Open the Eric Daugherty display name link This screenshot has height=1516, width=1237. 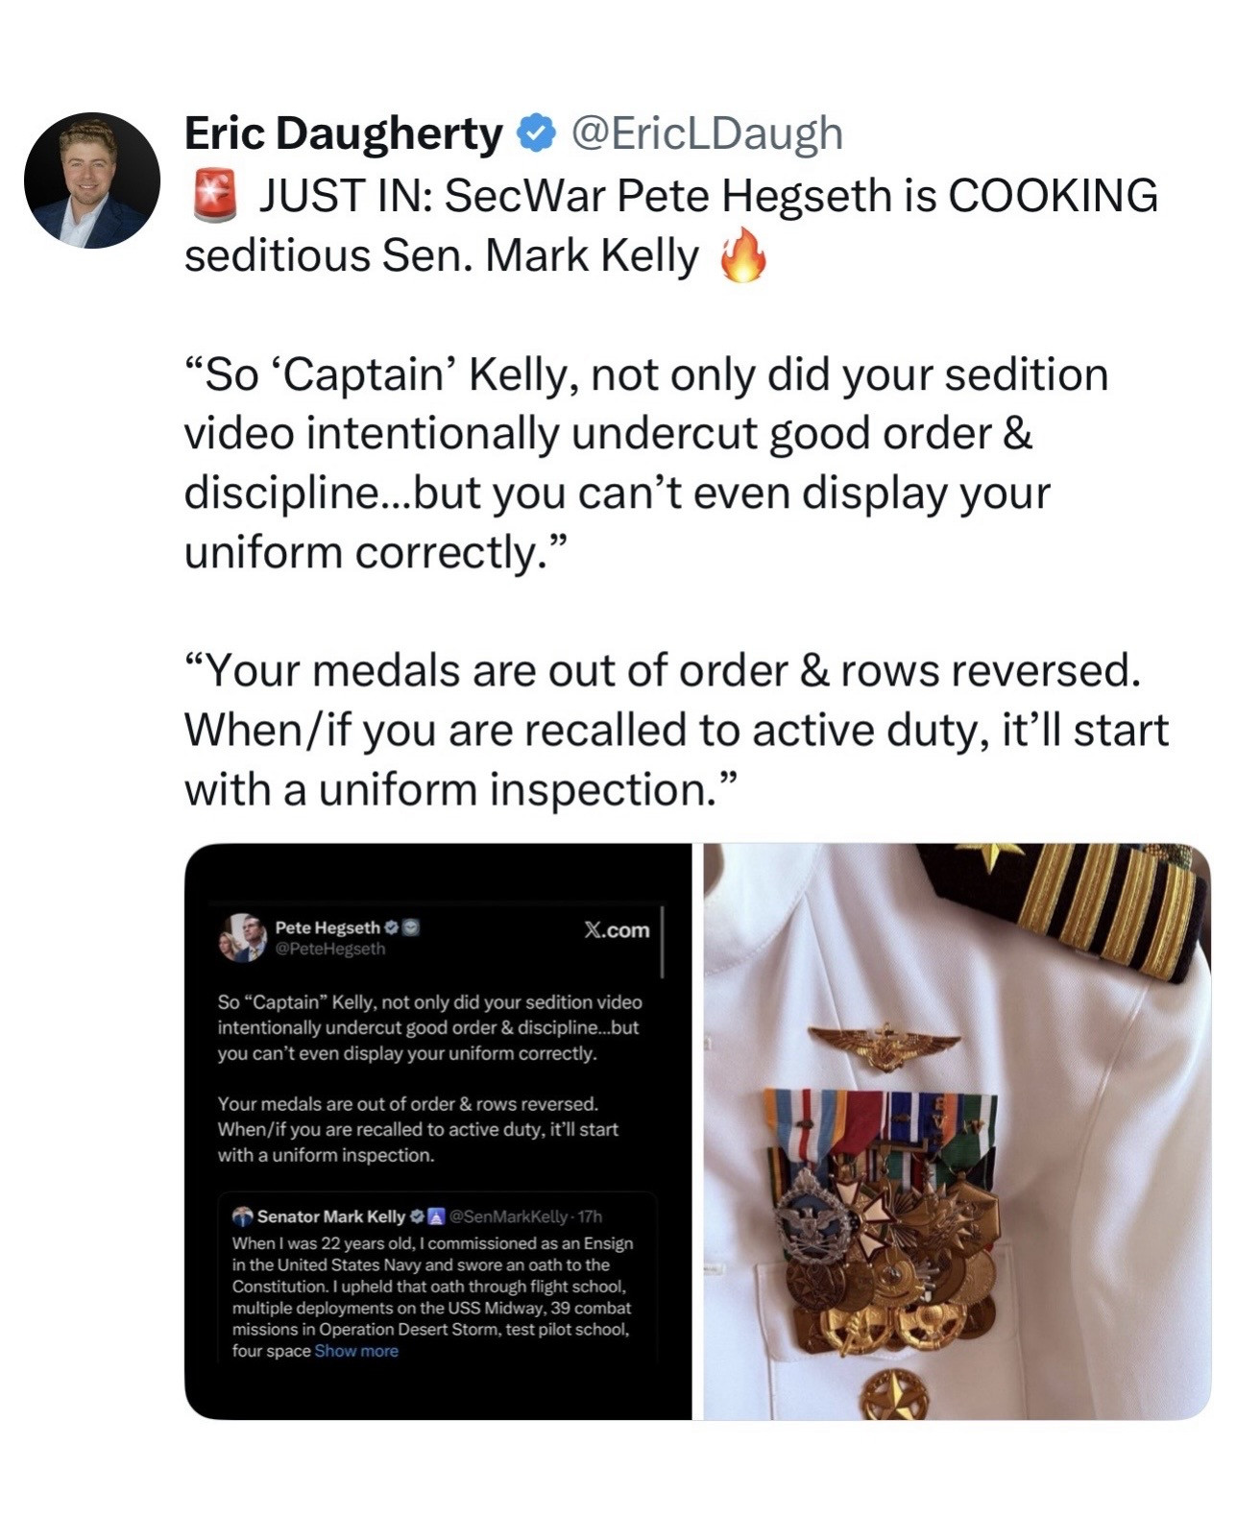click(x=343, y=133)
